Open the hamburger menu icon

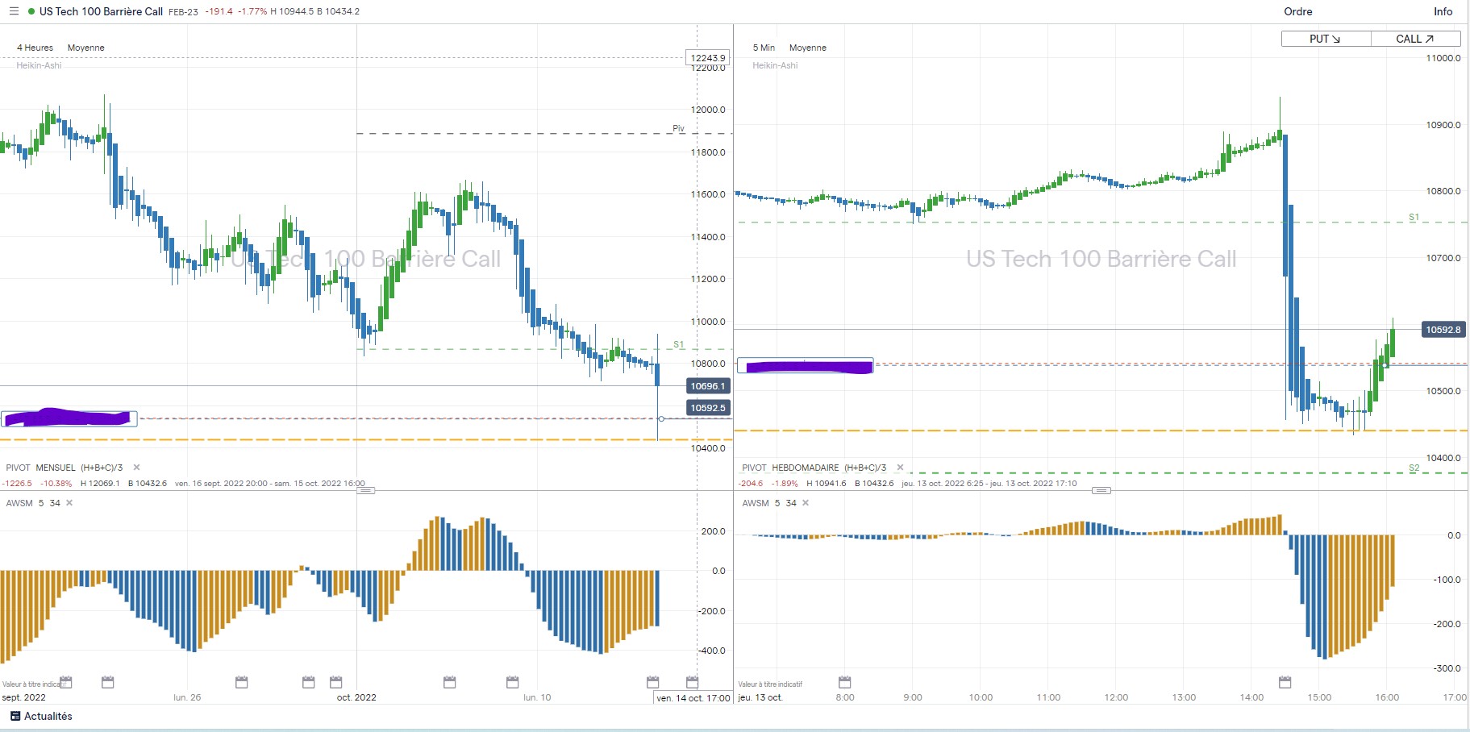pos(14,11)
